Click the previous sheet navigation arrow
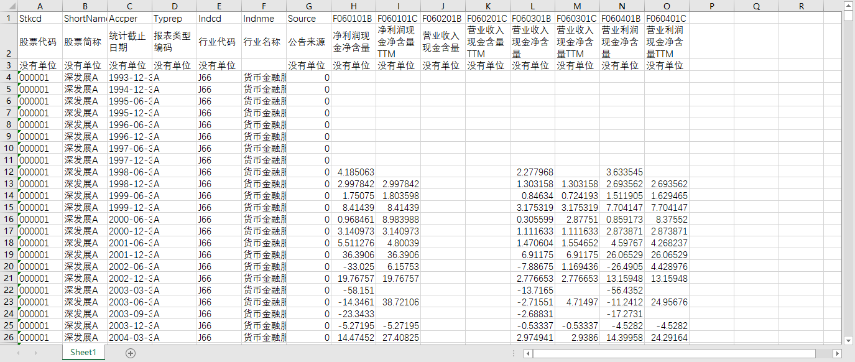 click(x=19, y=353)
